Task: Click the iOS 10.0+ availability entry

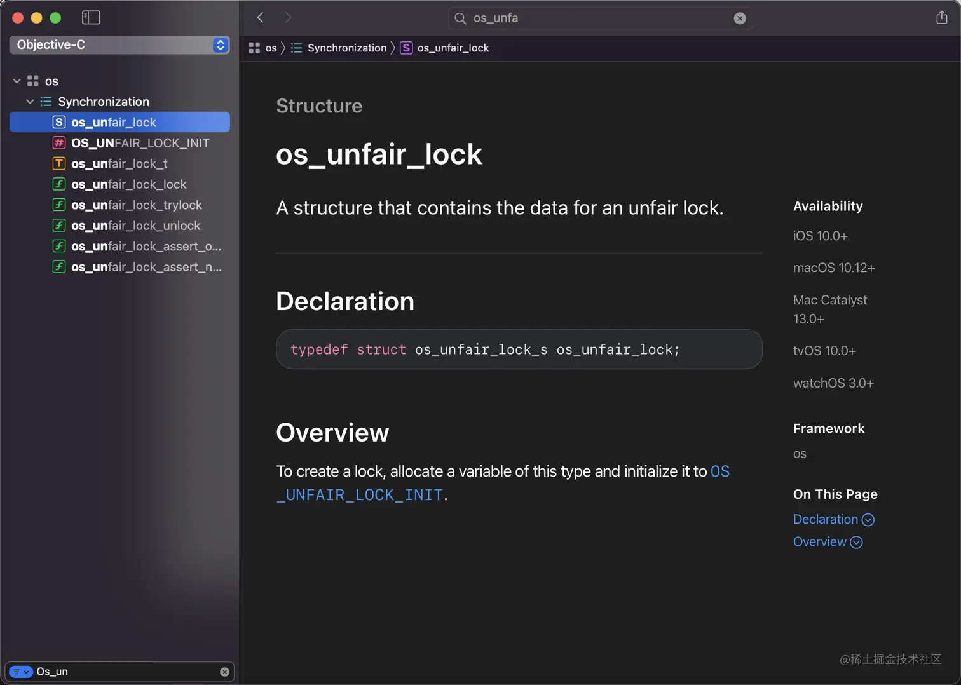Action: [821, 236]
